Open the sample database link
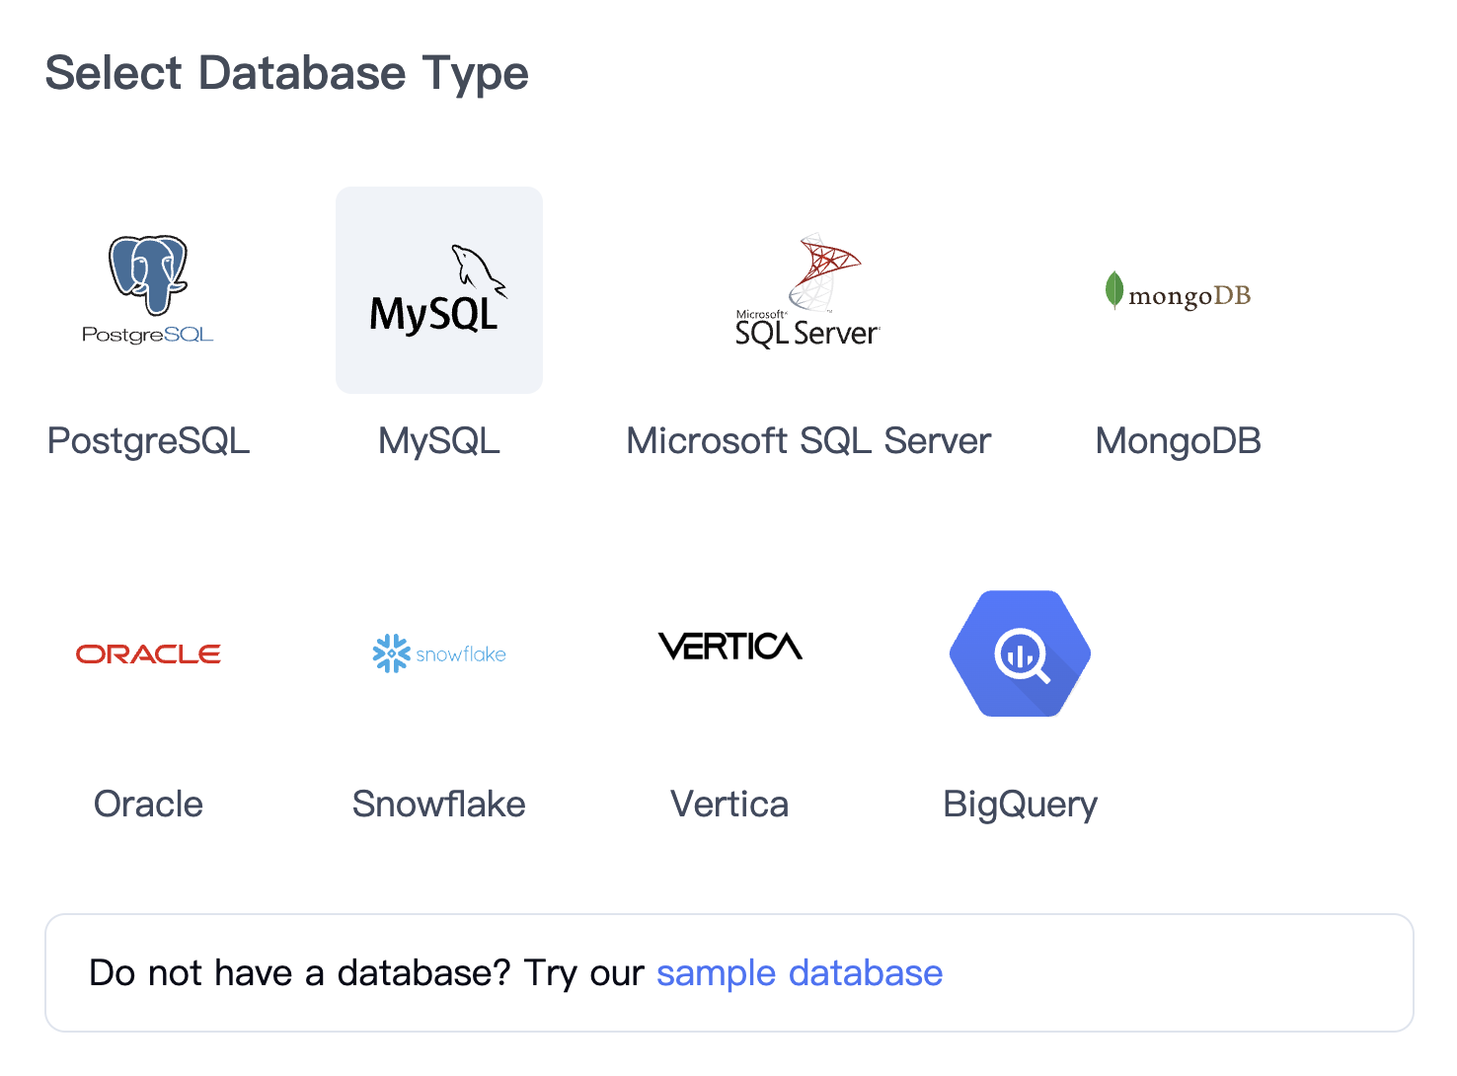The height and width of the screenshot is (1076, 1457). [x=799, y=973]
